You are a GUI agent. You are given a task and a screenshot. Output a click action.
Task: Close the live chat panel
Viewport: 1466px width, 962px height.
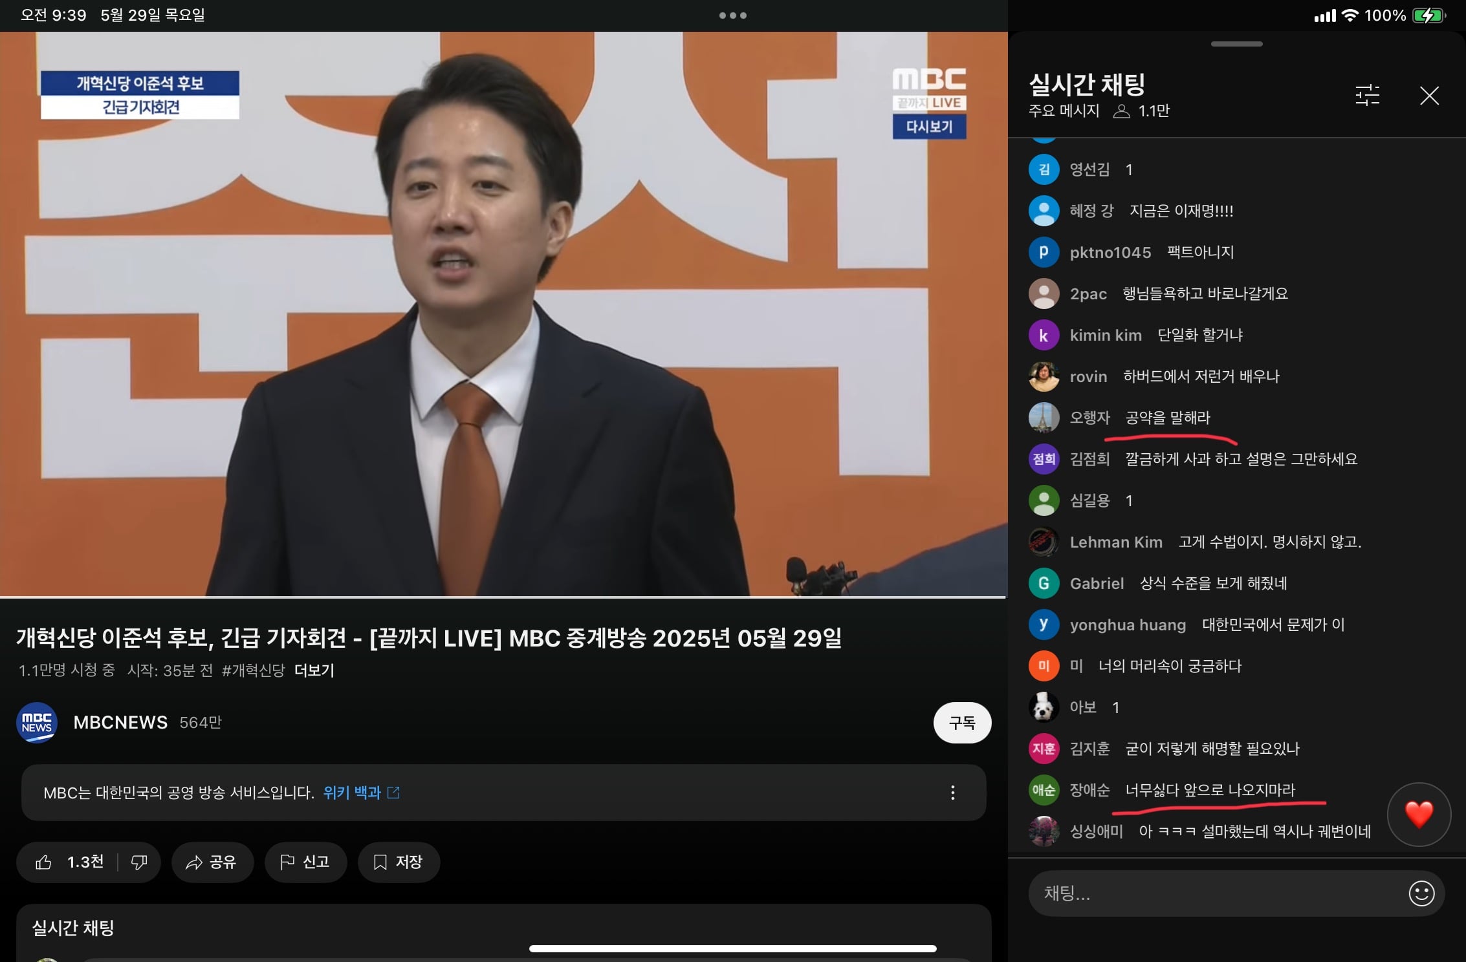1429,96
